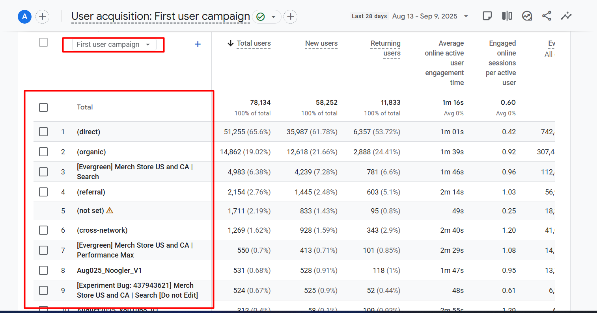Click the green report status checkmark icon

[x=260, y=17]
